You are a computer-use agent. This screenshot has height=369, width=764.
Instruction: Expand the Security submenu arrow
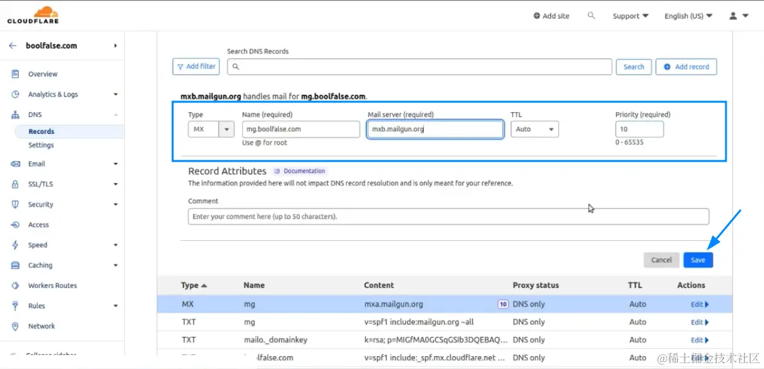[x=115, y=204]
